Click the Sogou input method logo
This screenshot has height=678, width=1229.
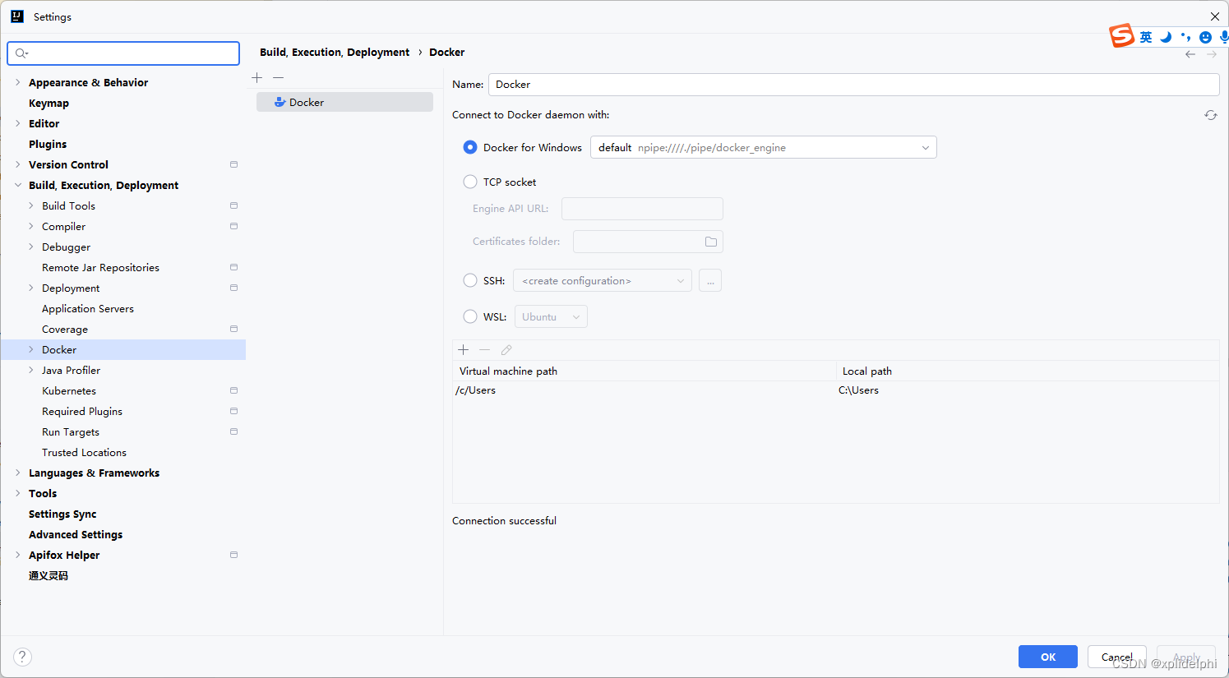pyautogui.click(x=1121, y=36)
